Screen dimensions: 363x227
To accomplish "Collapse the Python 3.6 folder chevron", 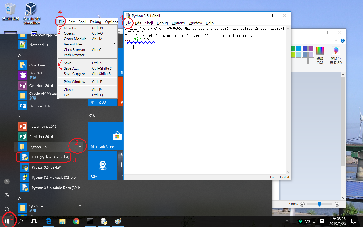I will coord(80,147).
